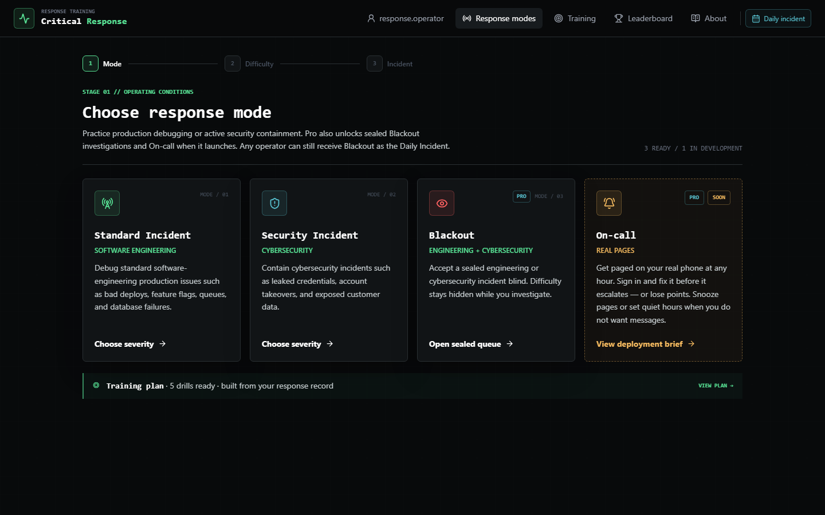Click the Choose response mode heading
The image size is (825, 515).
(177, 113)
